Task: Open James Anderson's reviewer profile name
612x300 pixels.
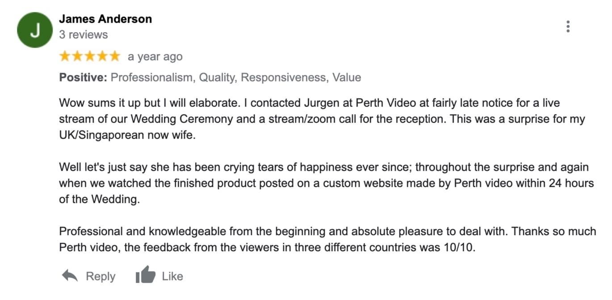Action: pyautogui.click(x=105, y=19)
